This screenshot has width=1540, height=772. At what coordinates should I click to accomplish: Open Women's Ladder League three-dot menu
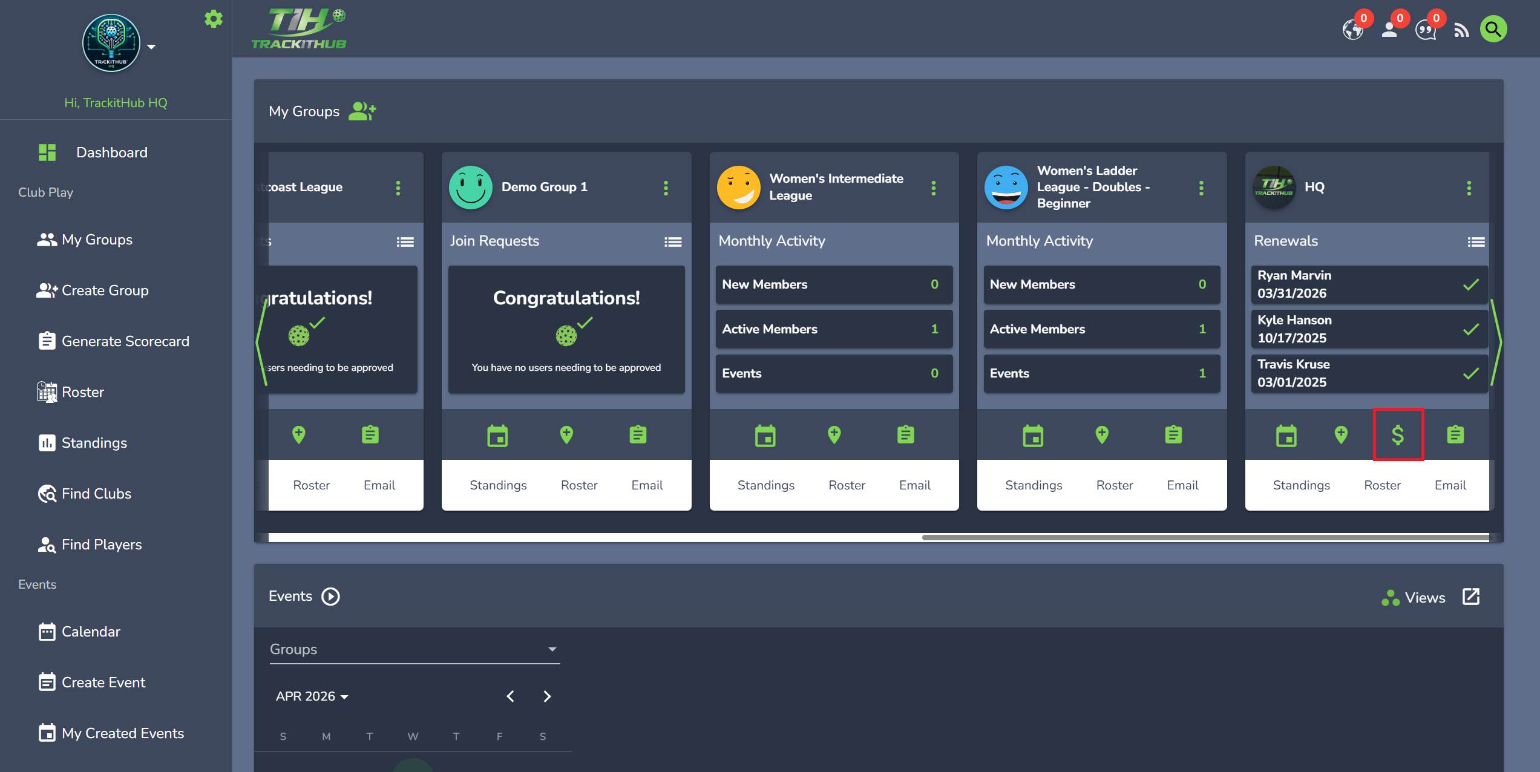point(1201,188)
